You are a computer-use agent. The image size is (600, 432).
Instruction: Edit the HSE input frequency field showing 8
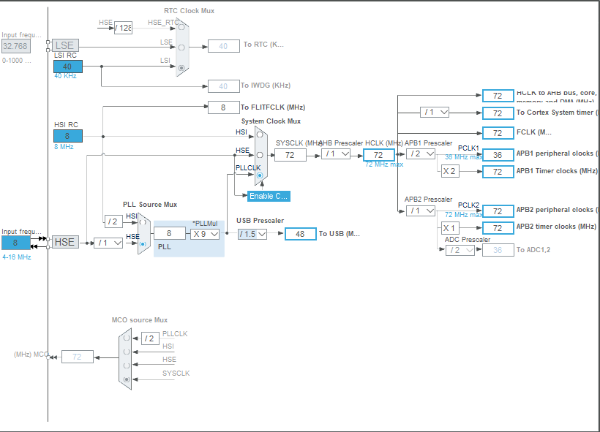[x=16, y=242]
